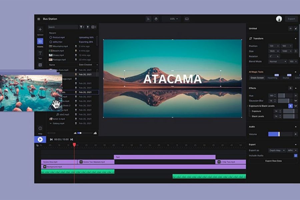Click Export Raw Data button
The image size is (300, 200).
click(273, 161)
